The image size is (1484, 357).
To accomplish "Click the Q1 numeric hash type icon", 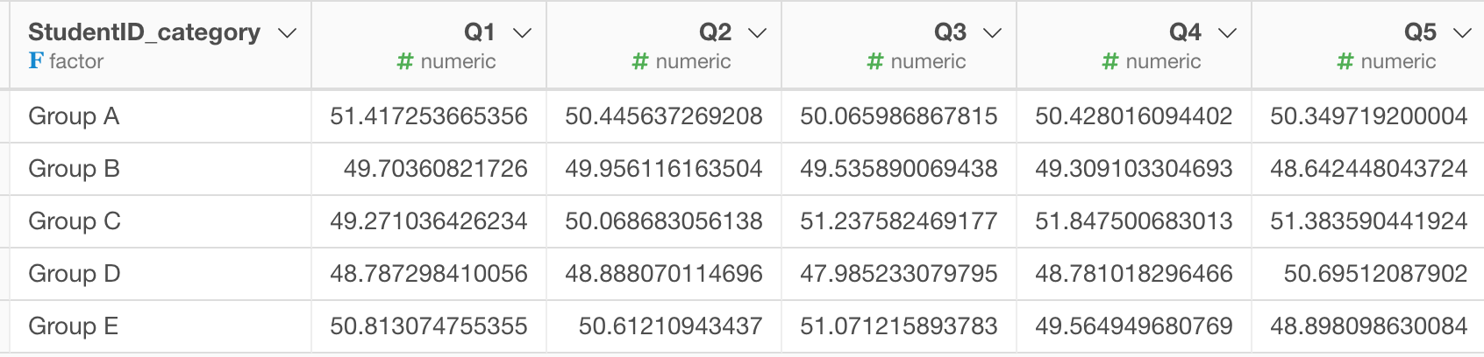I will click(x=405, y=61).
